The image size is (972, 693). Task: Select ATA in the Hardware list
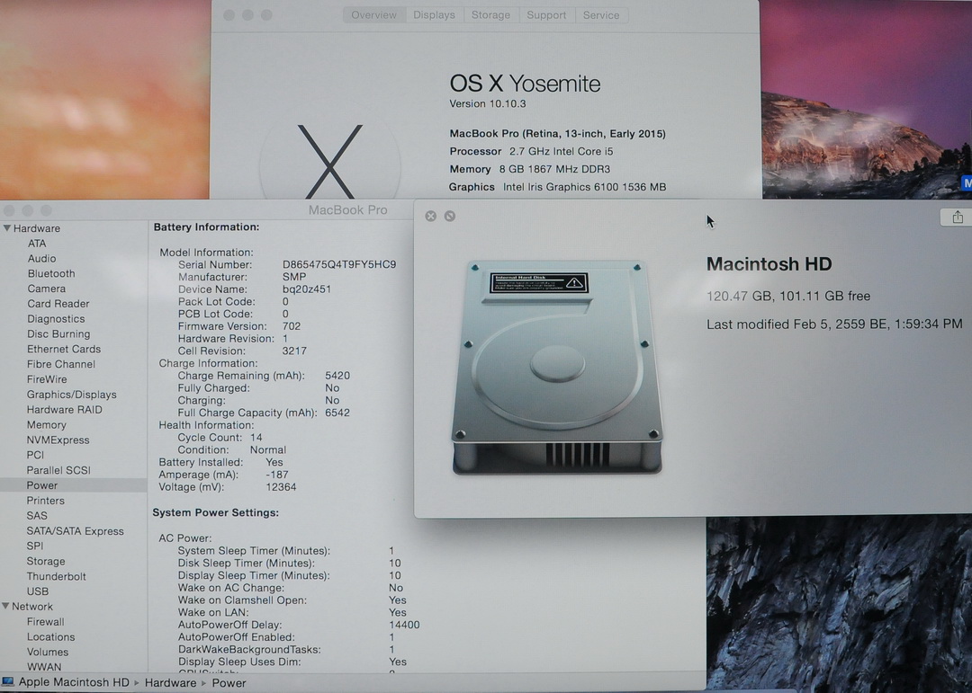[37, 244]
